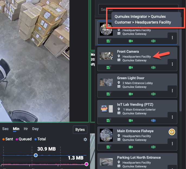Viewport: 186px width, 169px height.
Task: Open the Green Light Door three-dot menu
Action: [172, 91]
